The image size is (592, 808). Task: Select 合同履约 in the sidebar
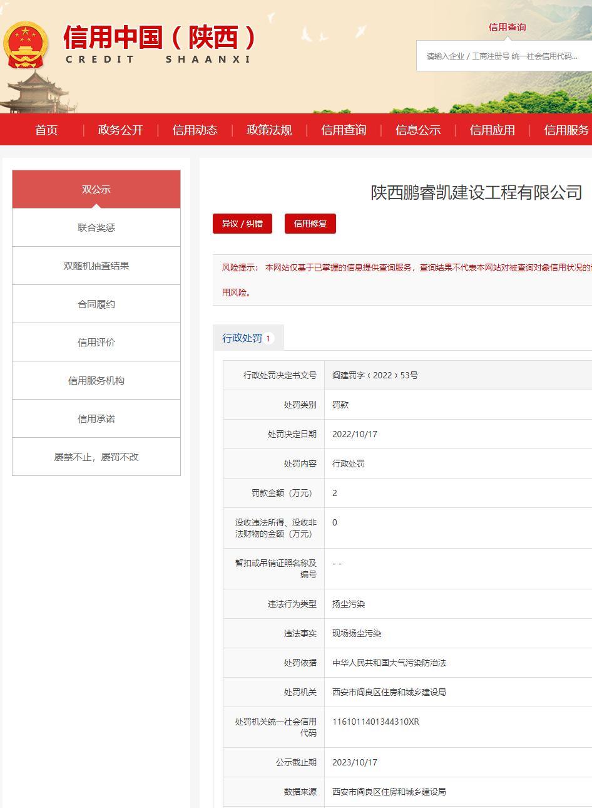click(96, 304)
